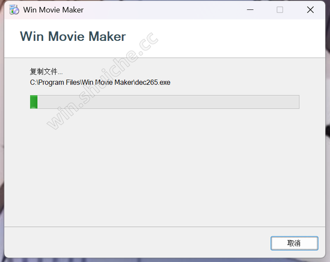Screen dimensions: 330x262
Task: Click the disabled maximize window button
Action: pos(280,9)
